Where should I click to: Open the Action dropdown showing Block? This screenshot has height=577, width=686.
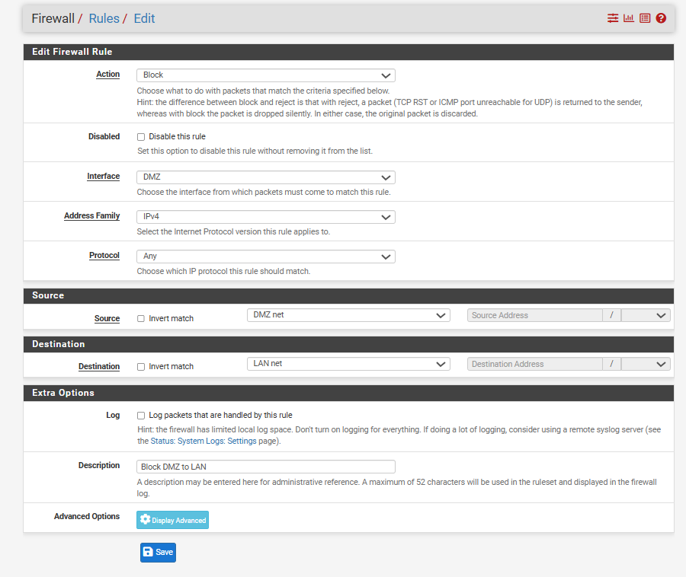pyautogui.click(x=265, y=75)
